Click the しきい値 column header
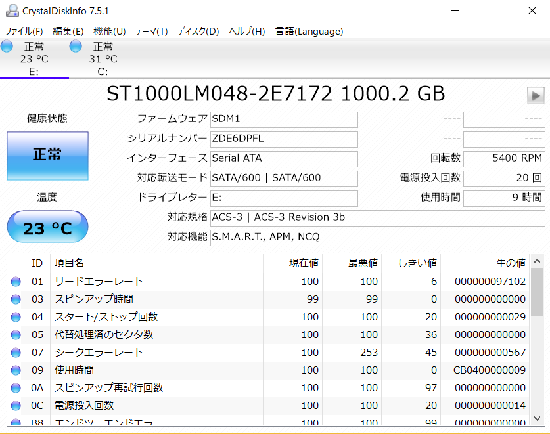Image resolution: width=550 pixels, height=434 pixels. [411, 263]
